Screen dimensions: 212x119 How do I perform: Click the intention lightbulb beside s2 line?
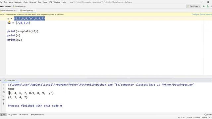(x=9, y=21)
